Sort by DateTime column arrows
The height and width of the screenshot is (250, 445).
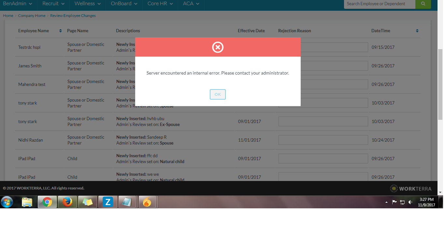point(417,31)
